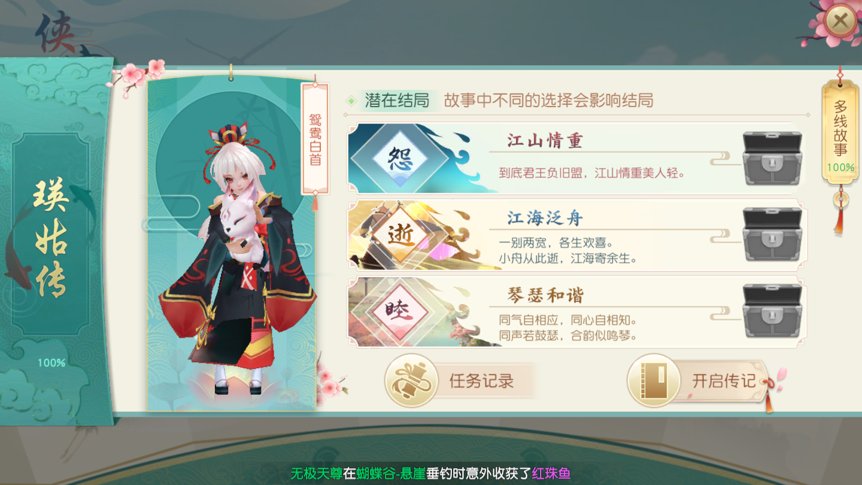Select the 鸳鸯白首 vertical tag
The height and width of the screenshot is (485, 862).
coord(315,139)
